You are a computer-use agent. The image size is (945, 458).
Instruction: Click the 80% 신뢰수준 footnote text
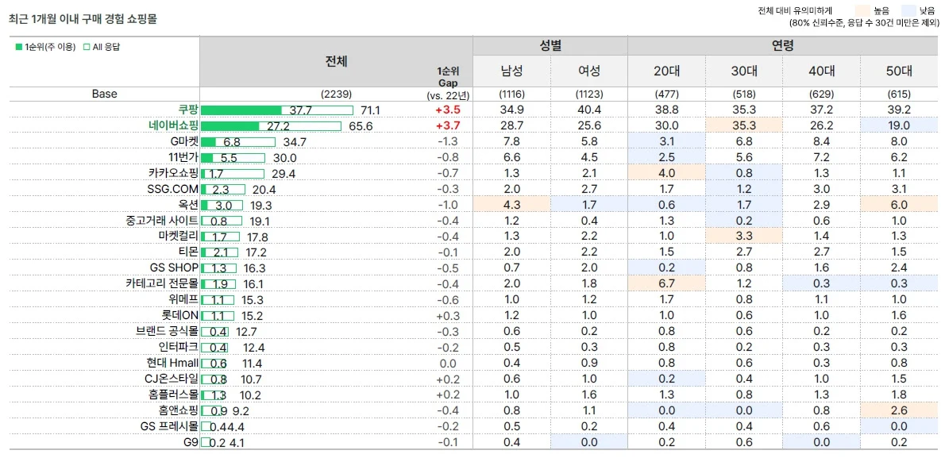[864, 23]
